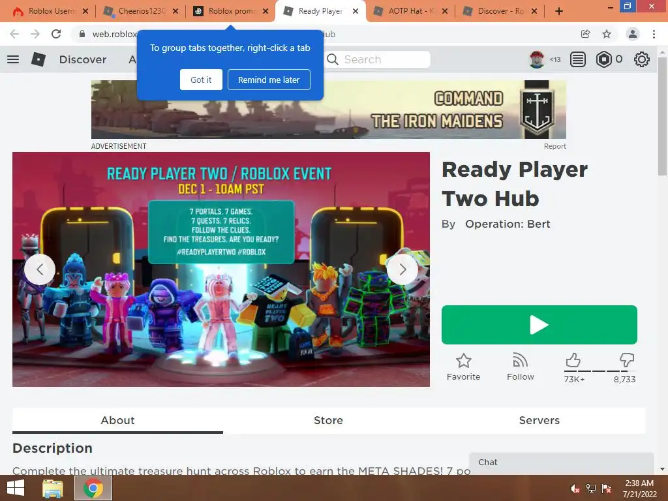Close the Roblox Username browser tab

point(85,12)
